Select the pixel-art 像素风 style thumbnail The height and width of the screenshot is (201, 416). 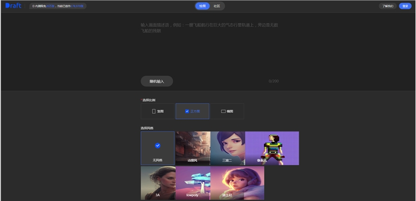pyautogui.click(x=272, y=149)
